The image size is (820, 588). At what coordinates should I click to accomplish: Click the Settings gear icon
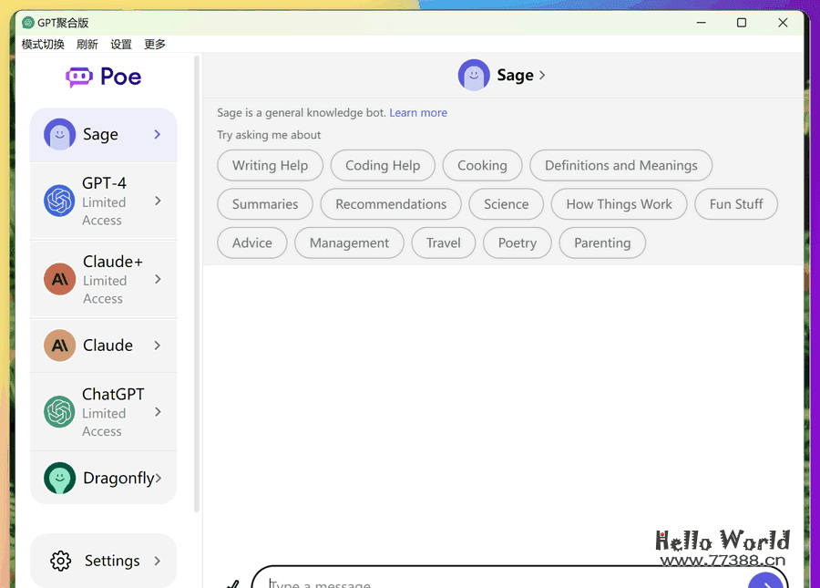pos(61,561)
